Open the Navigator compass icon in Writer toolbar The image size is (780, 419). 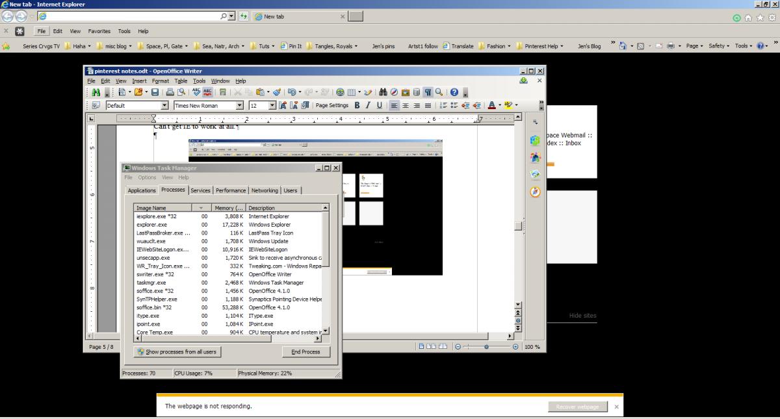coord(395,93)
